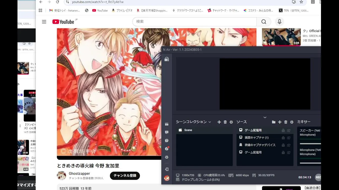
Task: Open the ココナラ bookmark
Action: tap(258, 11)
